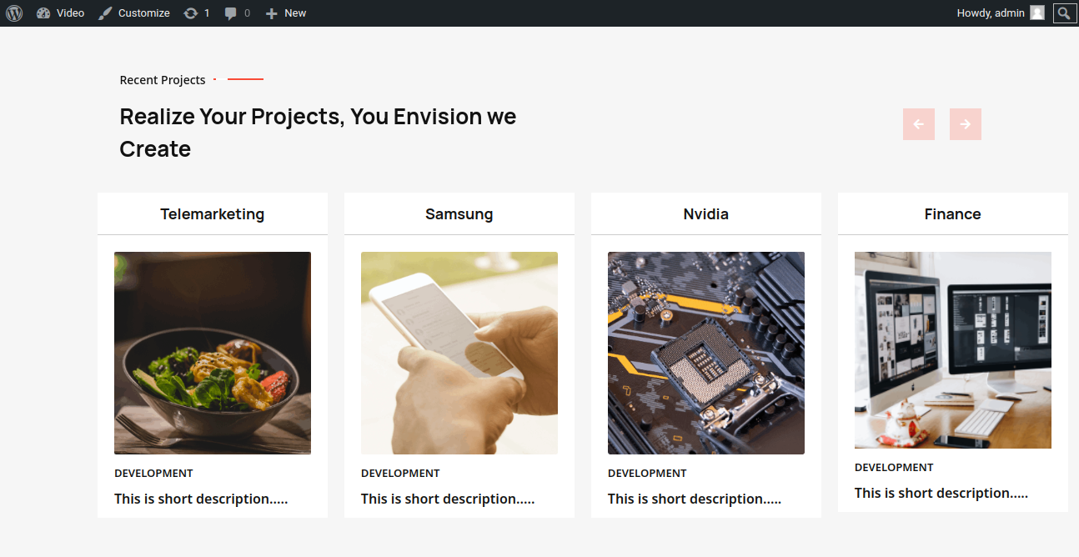This screenshot has height=557, width=1079.
Task: Open the Nvidia project title
Action: click(706, 214)
